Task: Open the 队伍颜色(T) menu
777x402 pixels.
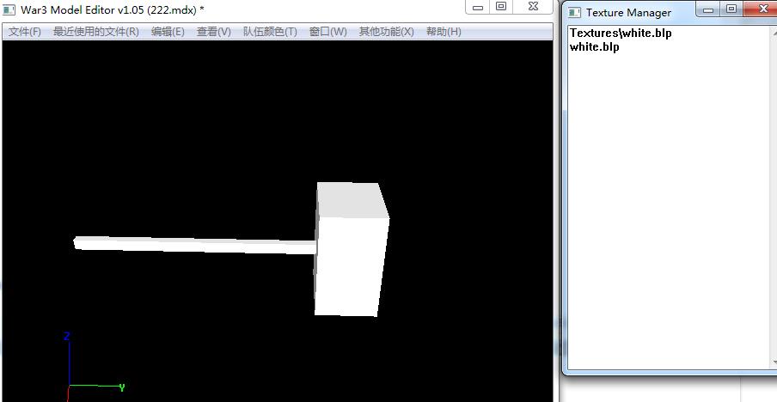Action: (270, 32)
